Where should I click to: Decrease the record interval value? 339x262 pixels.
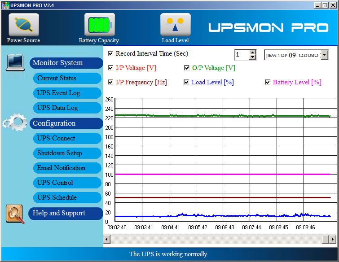pyautogui.click(x=252, y=57)
